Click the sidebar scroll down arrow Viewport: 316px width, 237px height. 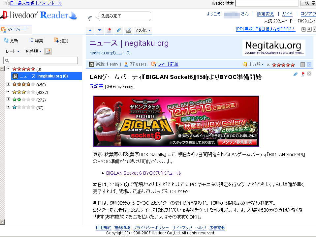pyautogui.click(x=2, y=222)
